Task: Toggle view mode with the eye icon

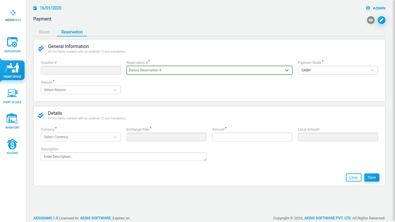Action: 370,20
